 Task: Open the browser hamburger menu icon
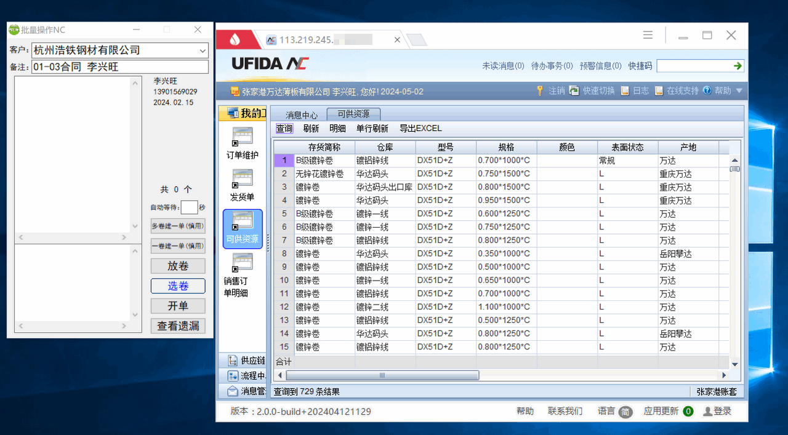(x=648, y=36)
